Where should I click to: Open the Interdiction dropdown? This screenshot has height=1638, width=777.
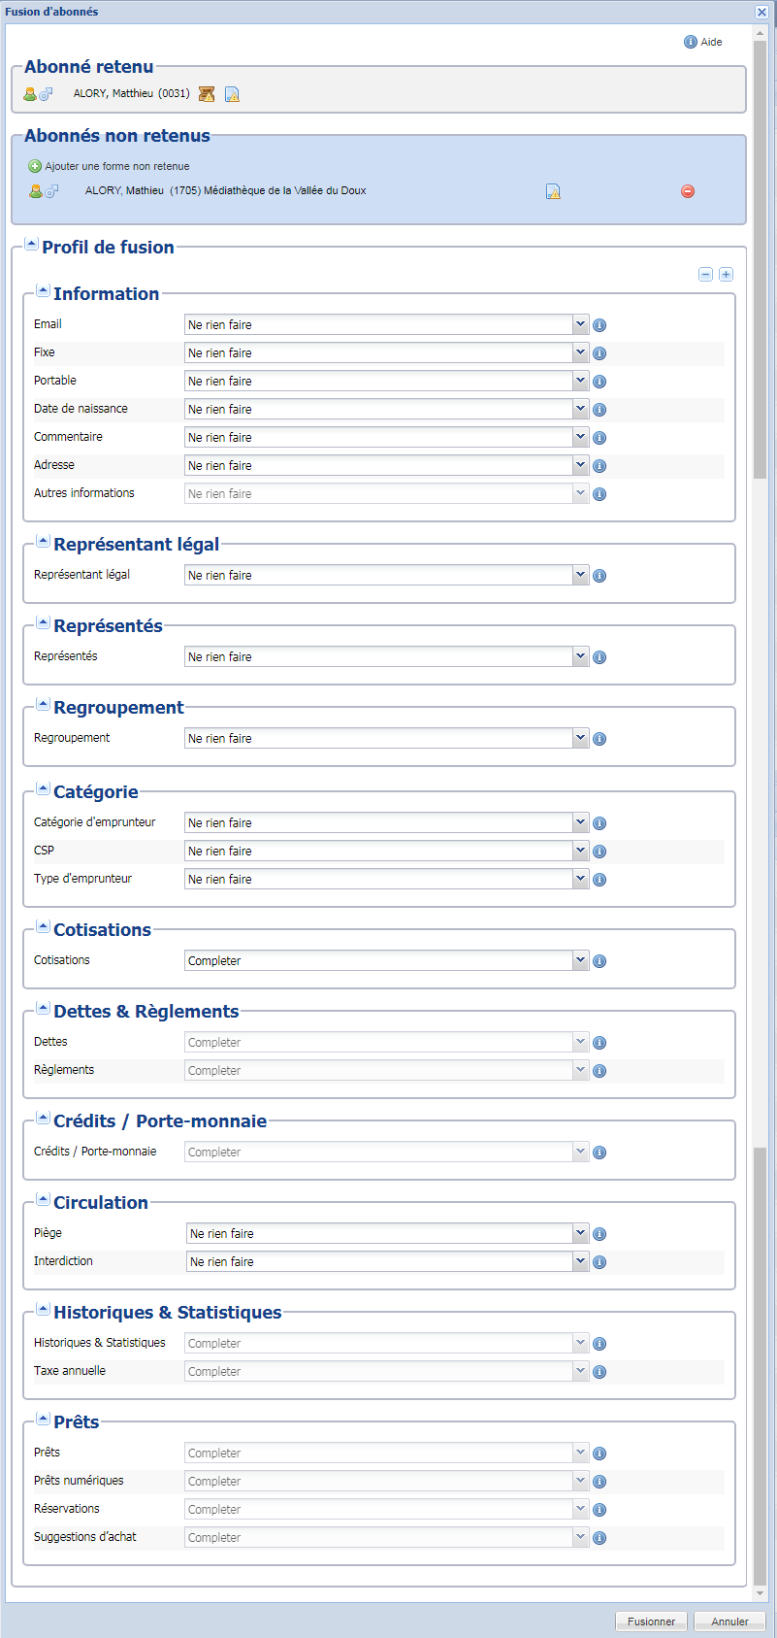click(580, 1261)
